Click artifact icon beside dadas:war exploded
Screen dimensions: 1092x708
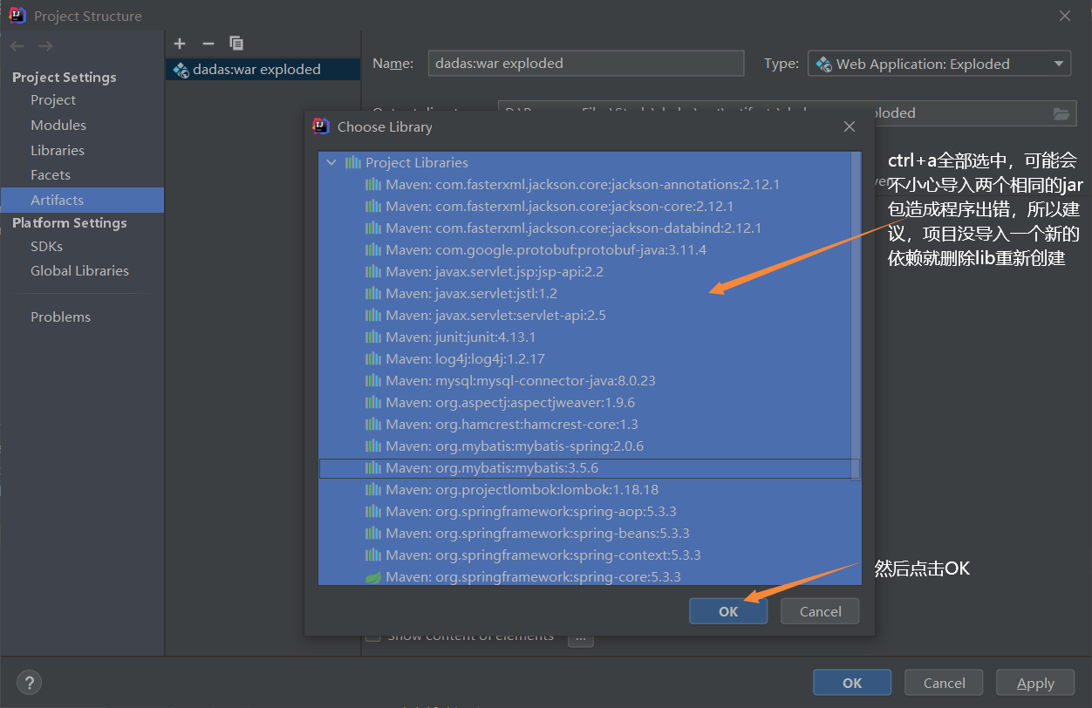[181, 69]
